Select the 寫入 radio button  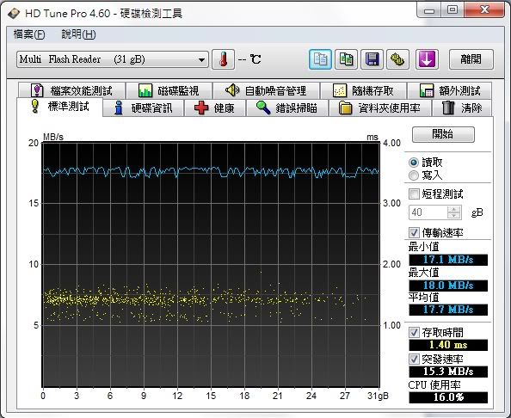[x=414, y=175]
